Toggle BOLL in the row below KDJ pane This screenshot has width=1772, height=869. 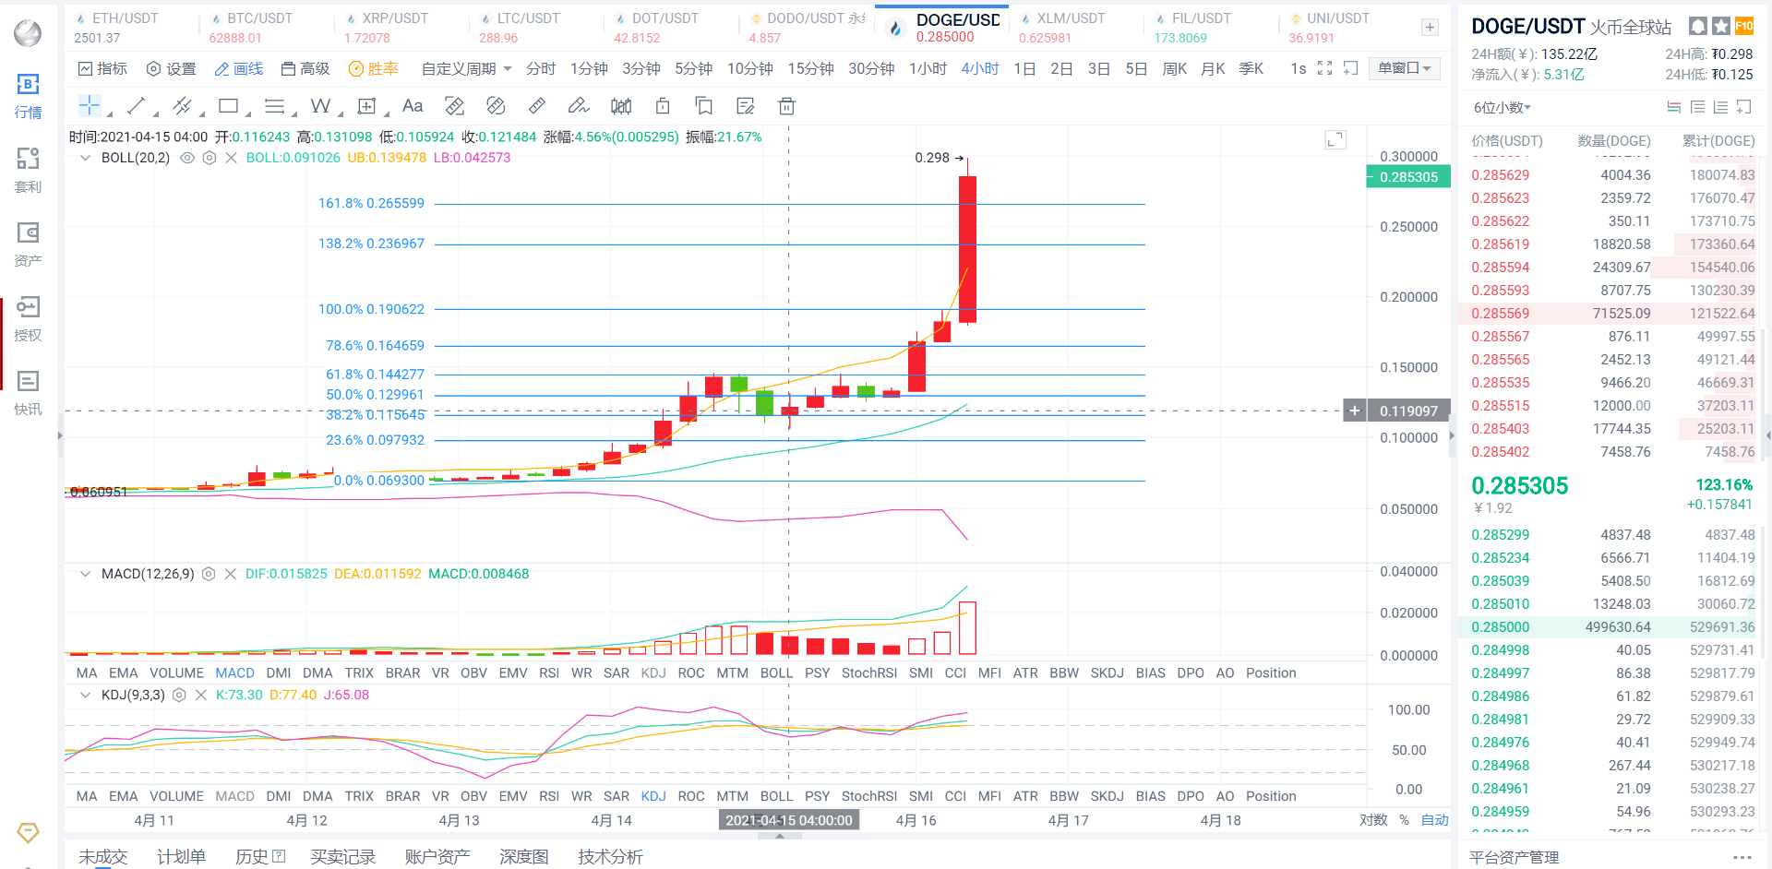pyautogui.click(x=776, y=796)
